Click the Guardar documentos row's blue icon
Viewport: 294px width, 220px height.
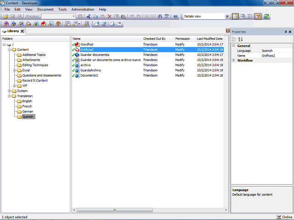(x=77, y=55)
